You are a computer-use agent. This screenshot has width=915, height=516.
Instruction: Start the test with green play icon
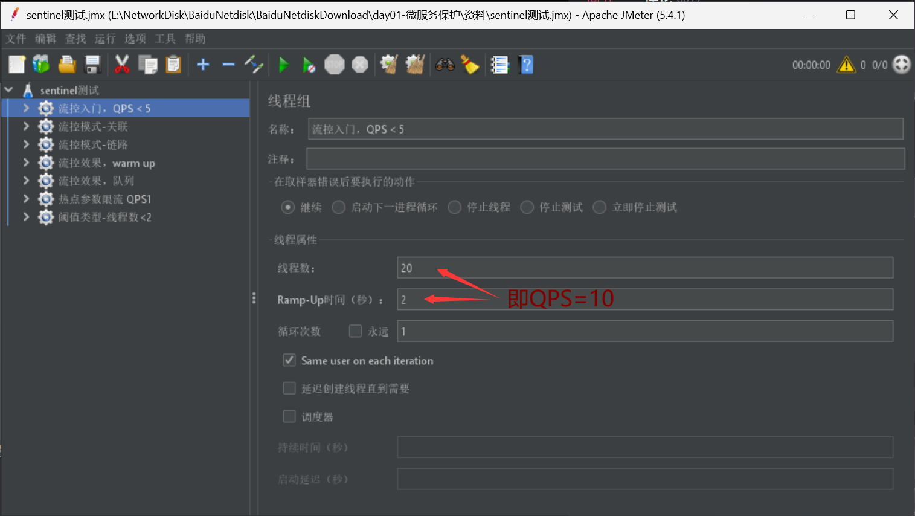283,64
